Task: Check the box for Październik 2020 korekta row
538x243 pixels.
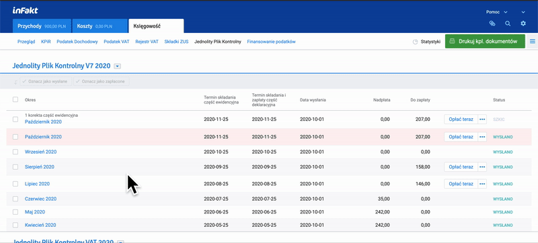Action: click(x=15, y=119)
